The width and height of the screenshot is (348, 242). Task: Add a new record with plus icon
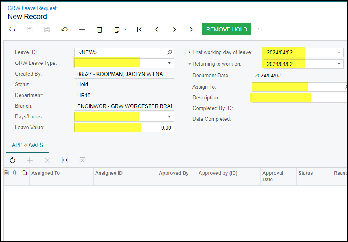click(82, 29)
